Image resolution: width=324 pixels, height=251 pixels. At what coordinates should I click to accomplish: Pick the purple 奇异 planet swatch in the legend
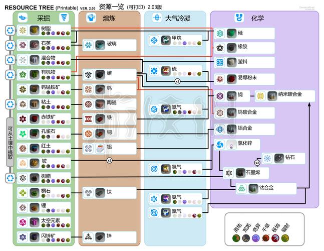coord(255,238)
